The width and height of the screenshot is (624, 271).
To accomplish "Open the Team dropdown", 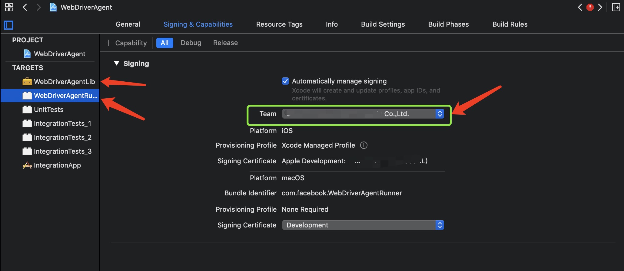I will 363,114.
